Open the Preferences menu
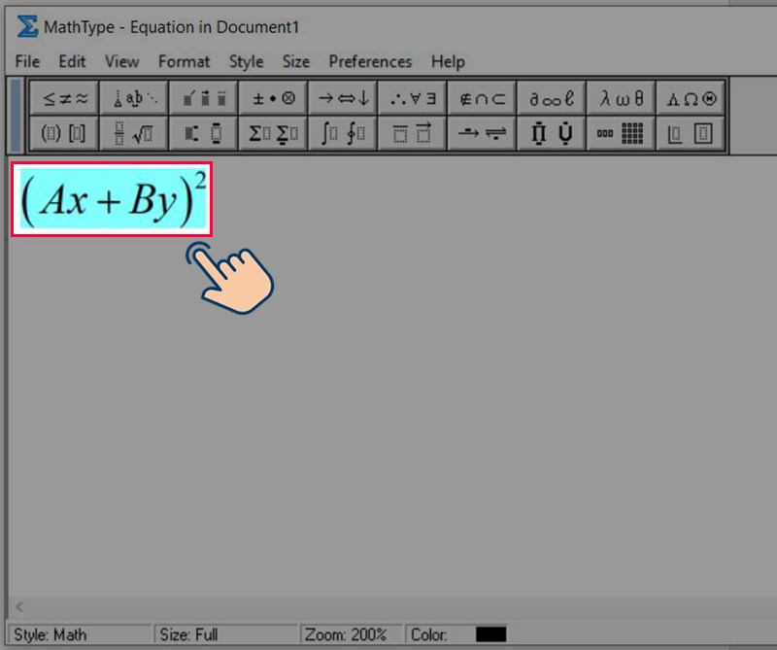Viewport: 777px width, 650px height. [370, 61]
